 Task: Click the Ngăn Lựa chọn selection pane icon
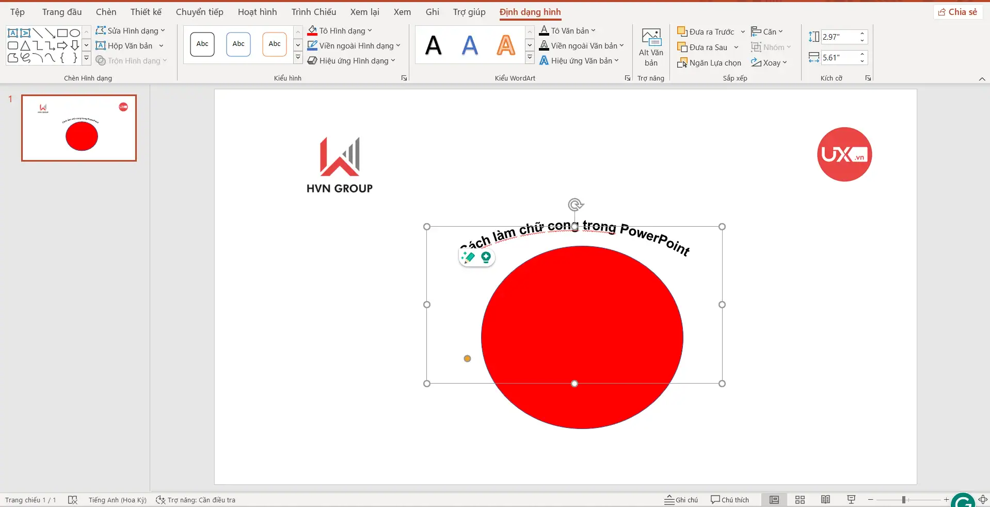click(682, 63)
